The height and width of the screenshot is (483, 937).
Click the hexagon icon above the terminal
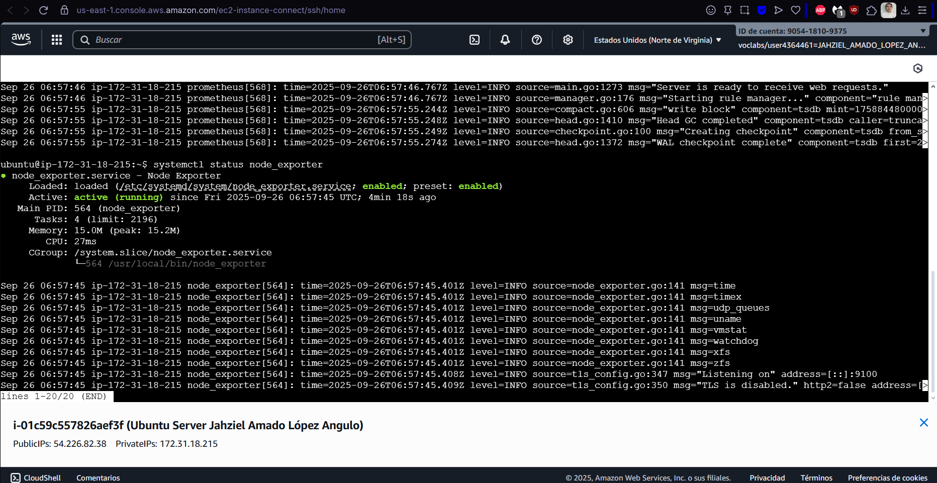pos(918,68)
